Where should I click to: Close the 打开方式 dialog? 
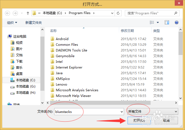pos(179,3)
